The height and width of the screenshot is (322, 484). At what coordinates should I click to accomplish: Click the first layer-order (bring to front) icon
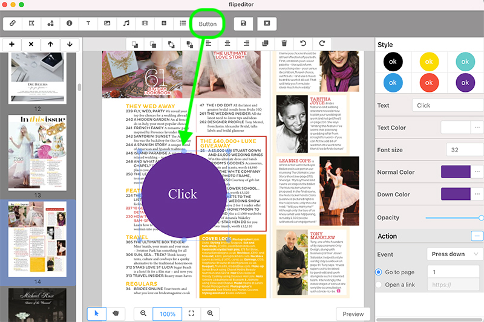(135, 44)
